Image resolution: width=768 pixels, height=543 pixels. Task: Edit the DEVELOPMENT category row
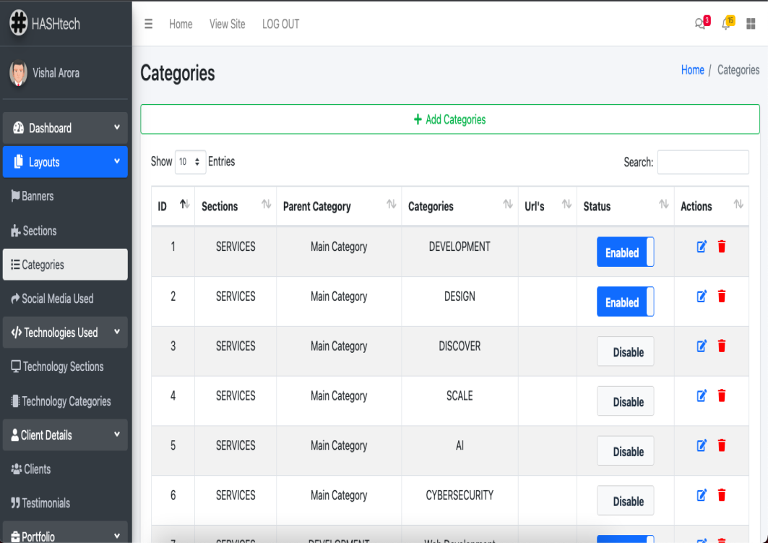pos(701,247)
